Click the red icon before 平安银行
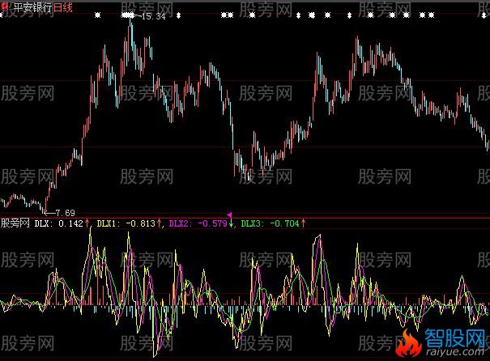Image resolution: width=490 pixels, height=361 pixels. 5,6
